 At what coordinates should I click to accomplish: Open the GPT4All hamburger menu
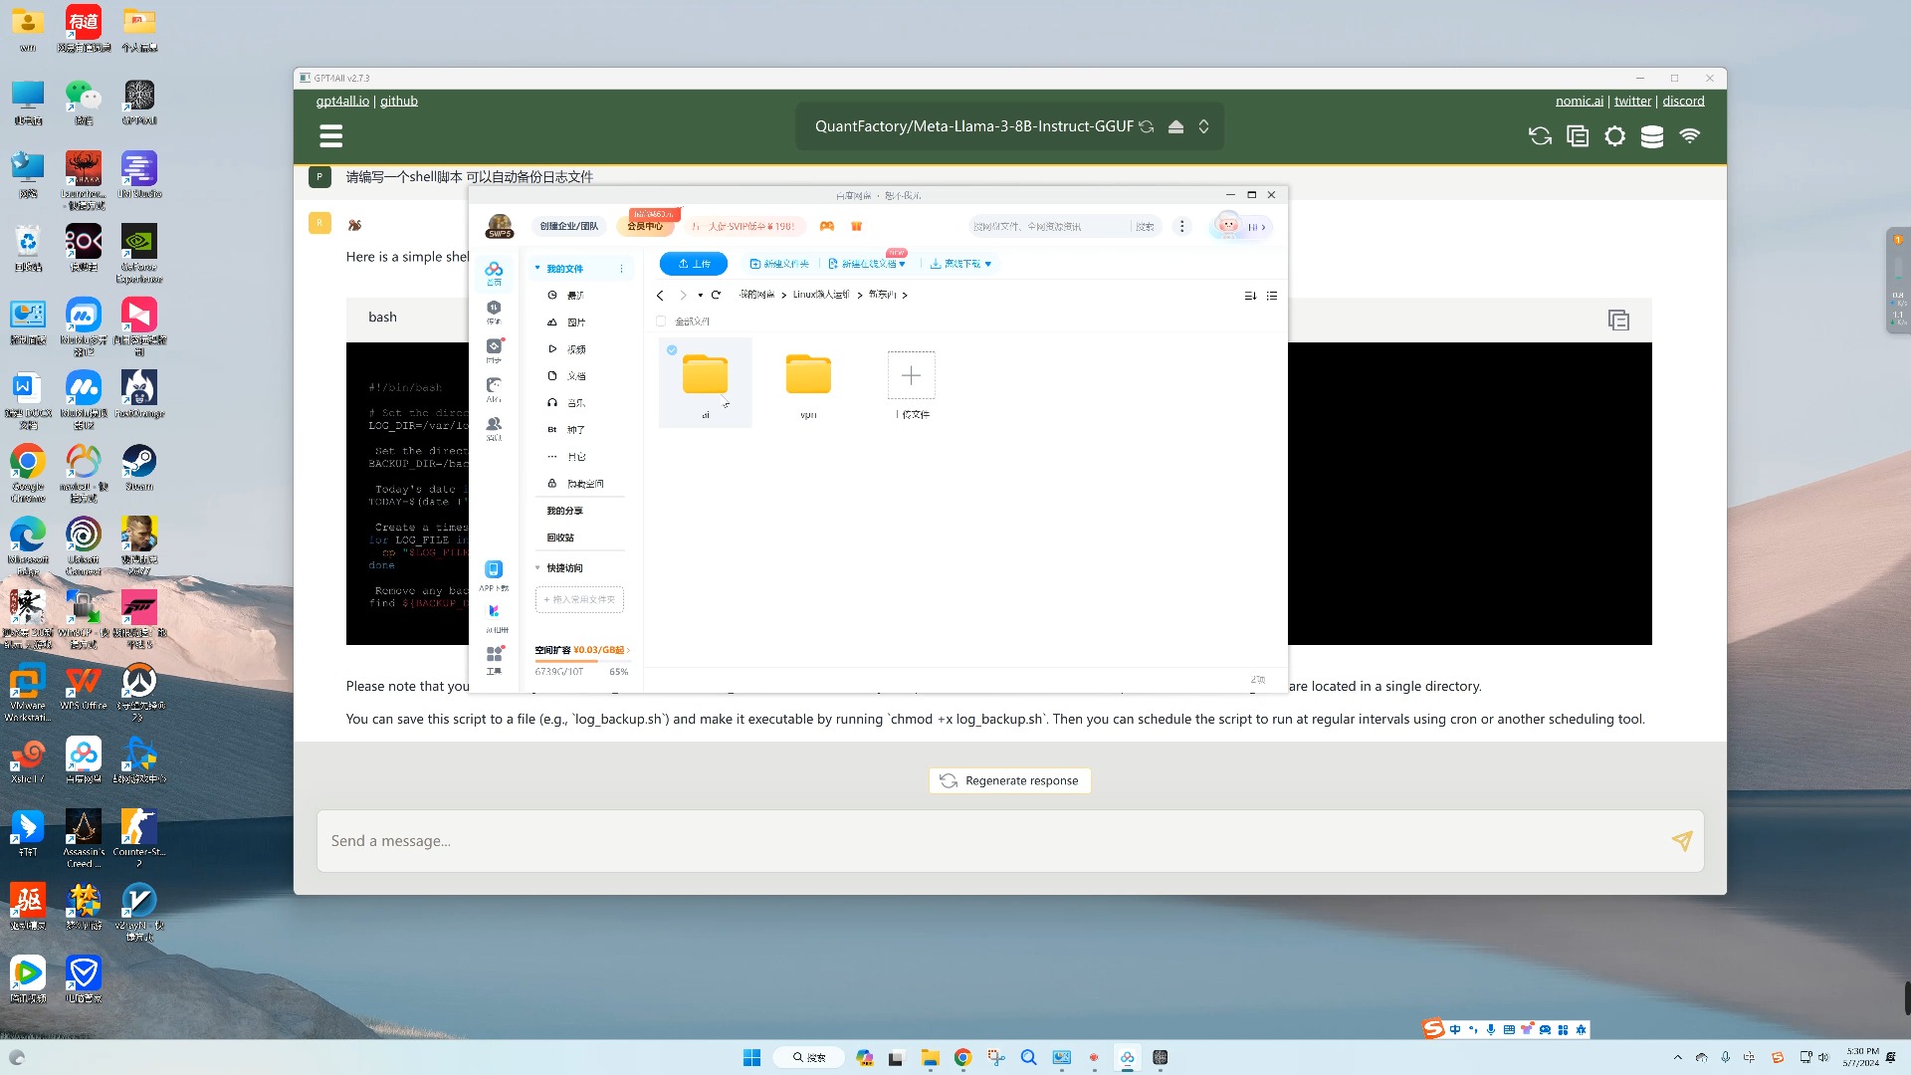[x=331, y=135]
